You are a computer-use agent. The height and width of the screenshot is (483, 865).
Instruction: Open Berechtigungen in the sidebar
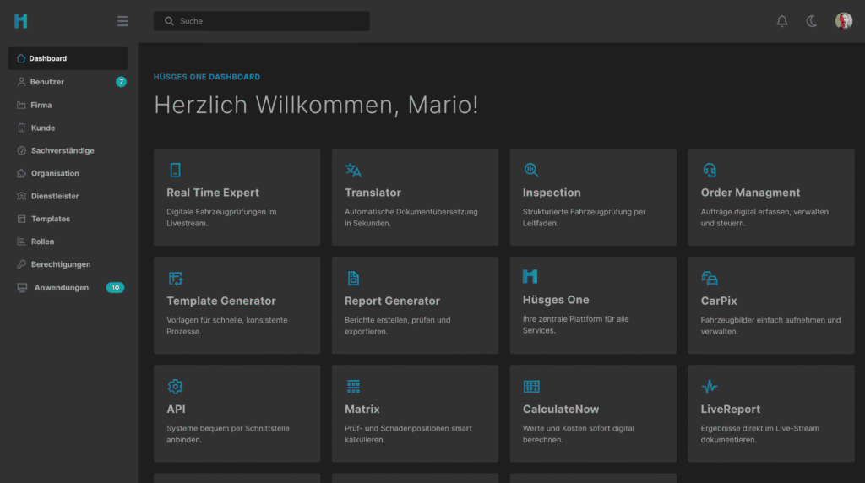68,264
